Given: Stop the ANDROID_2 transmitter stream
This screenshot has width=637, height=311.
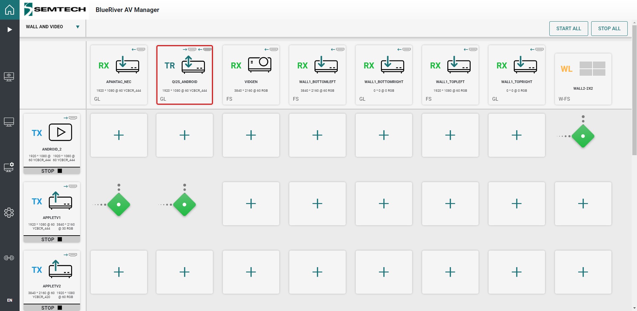Looking at the screenshot, I should tap(51, 171).
